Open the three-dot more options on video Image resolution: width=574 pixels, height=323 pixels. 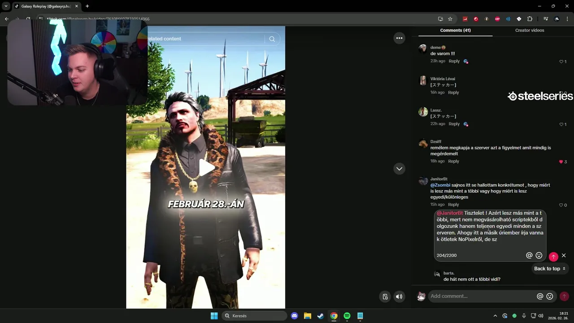pyautogui.click(x=399, y=38)
